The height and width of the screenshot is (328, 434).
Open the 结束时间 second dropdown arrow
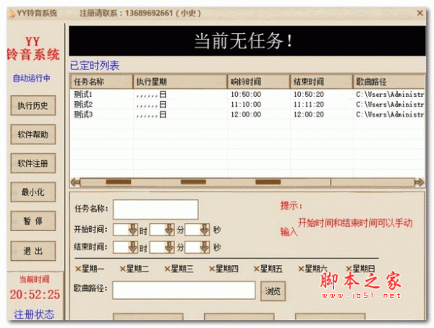tap(205, 247)
